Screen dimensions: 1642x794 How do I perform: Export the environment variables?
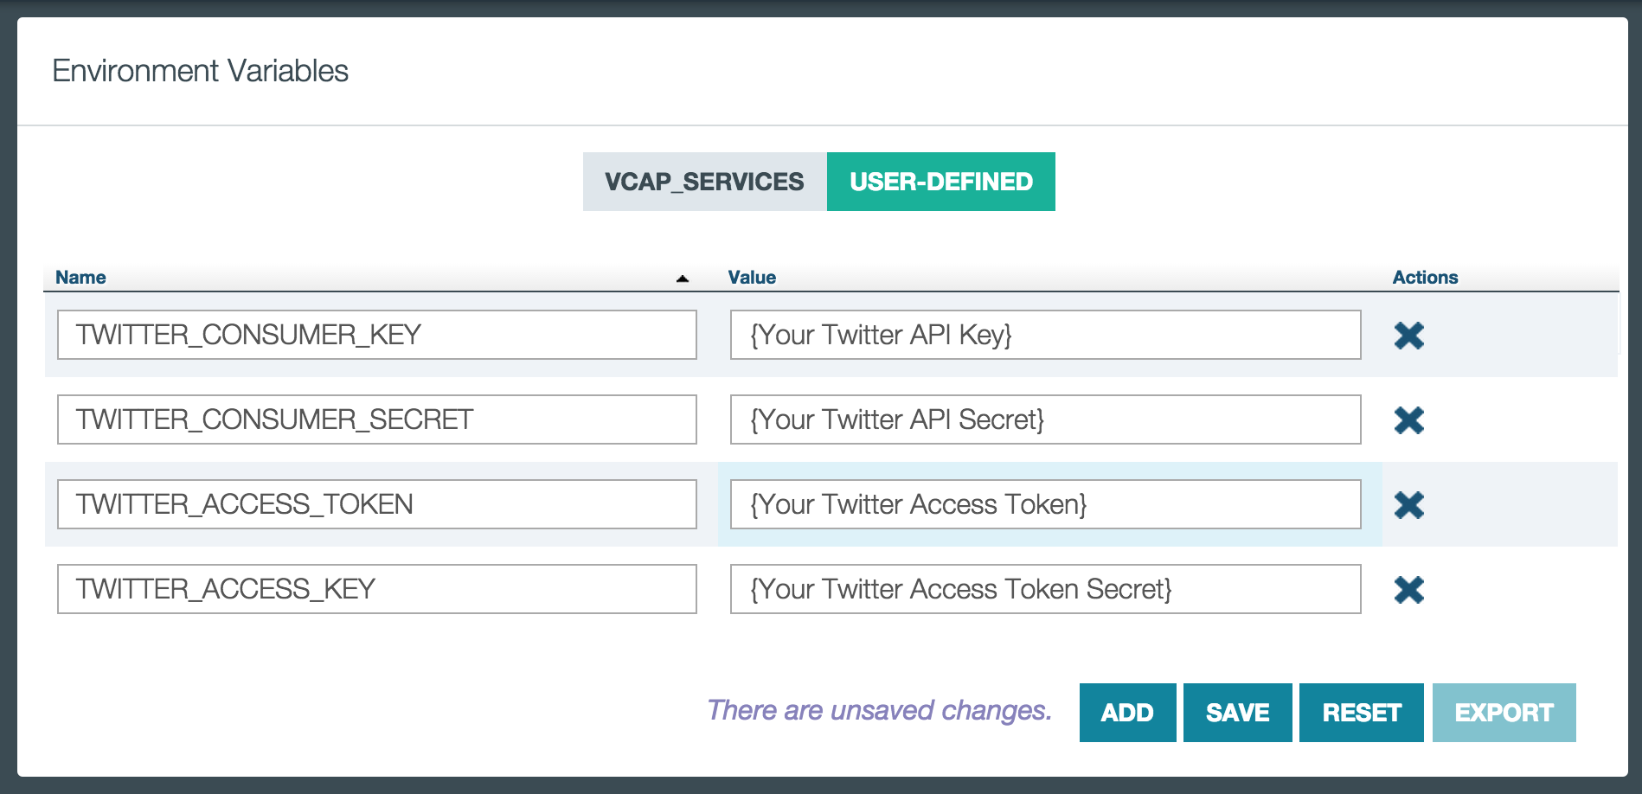pos(1504,713)
